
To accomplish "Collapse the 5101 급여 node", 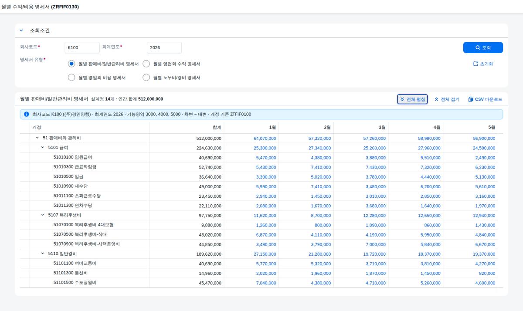I will tap(43, 148).
